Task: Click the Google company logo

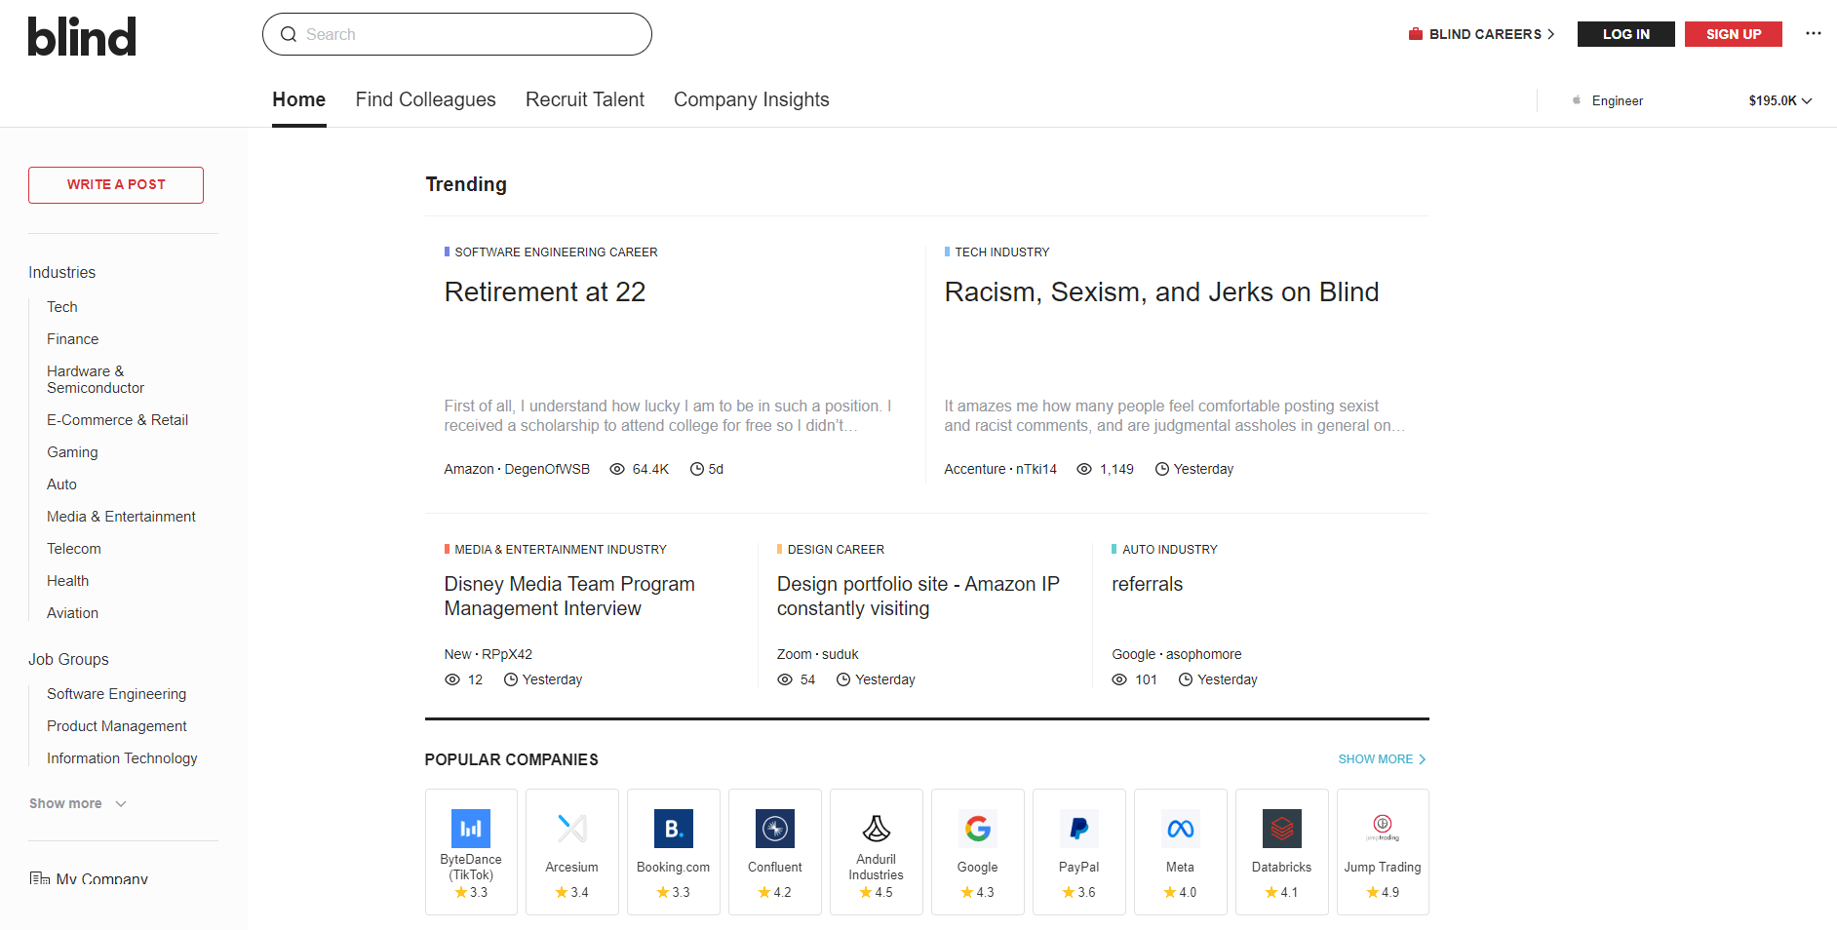Action: [978, 829]
